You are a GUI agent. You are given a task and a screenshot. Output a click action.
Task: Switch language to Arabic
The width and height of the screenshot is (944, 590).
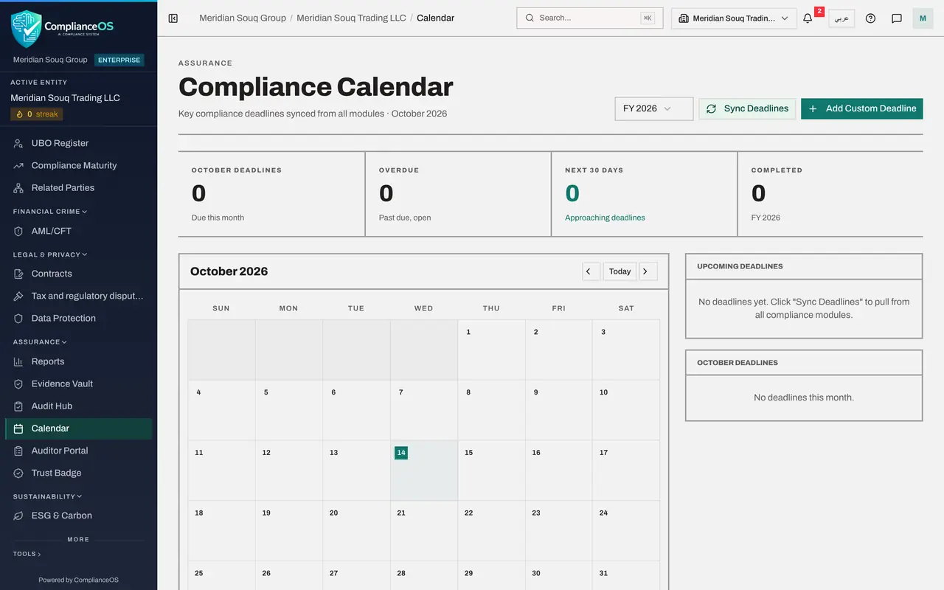pyautogui.click(x=841, y=18)
